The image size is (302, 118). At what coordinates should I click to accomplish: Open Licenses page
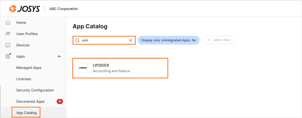[x=24, y=79]
